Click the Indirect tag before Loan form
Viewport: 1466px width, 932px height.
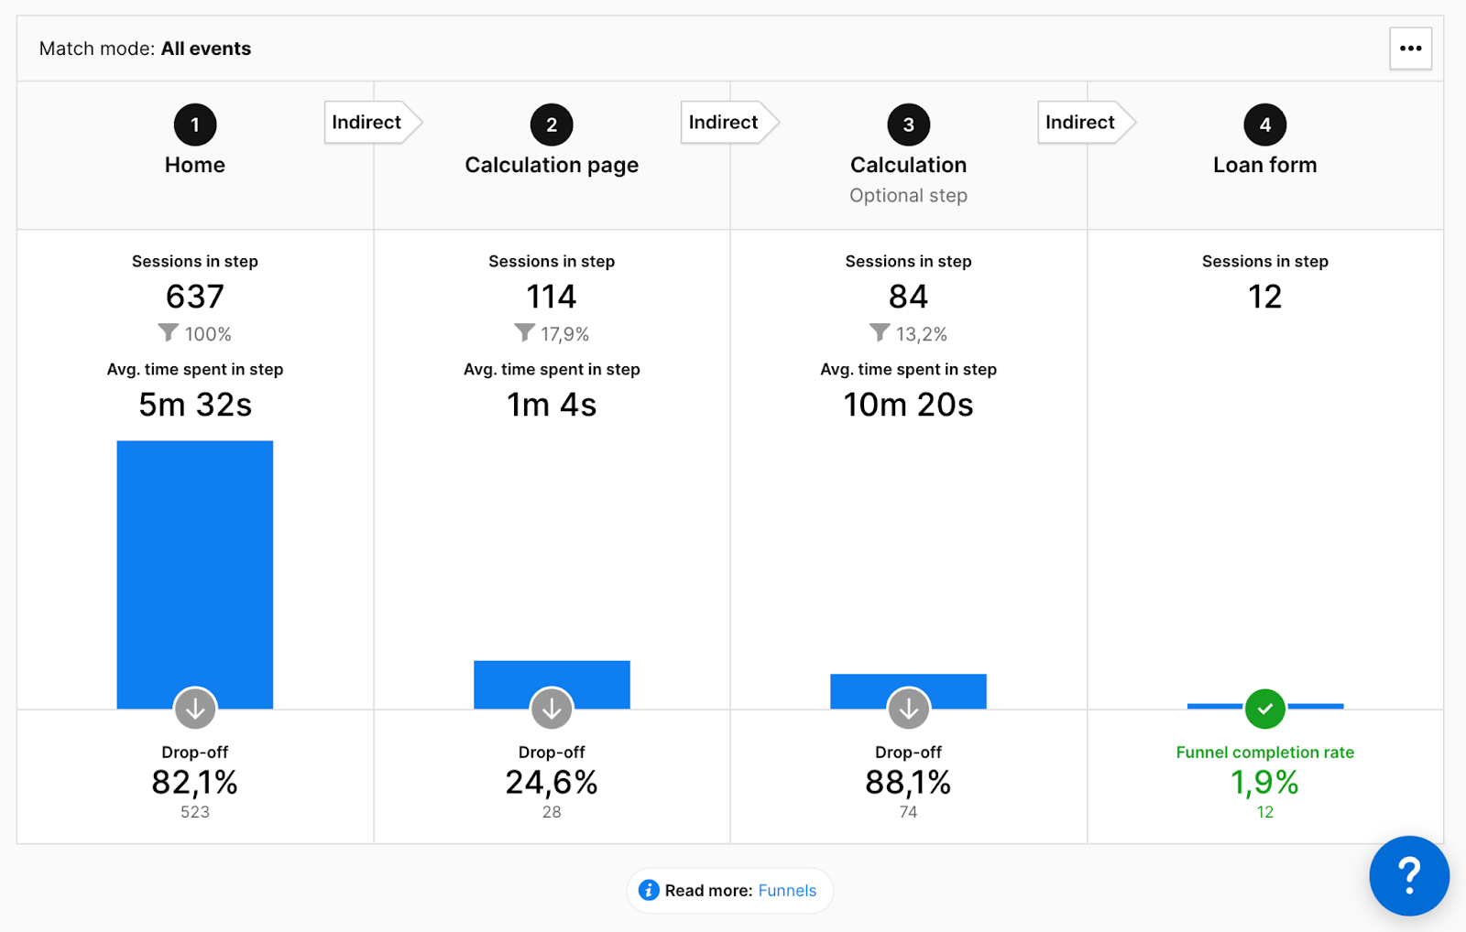pos(1081,123)
